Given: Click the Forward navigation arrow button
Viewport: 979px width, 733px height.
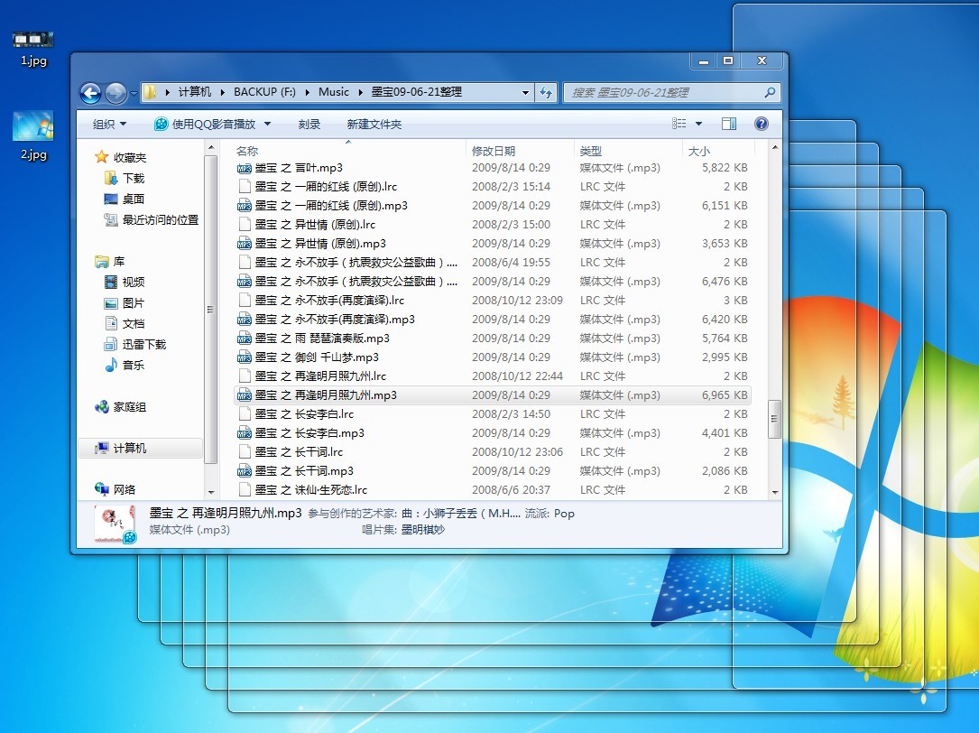Looking at the screenshot, I should [115, 92].
